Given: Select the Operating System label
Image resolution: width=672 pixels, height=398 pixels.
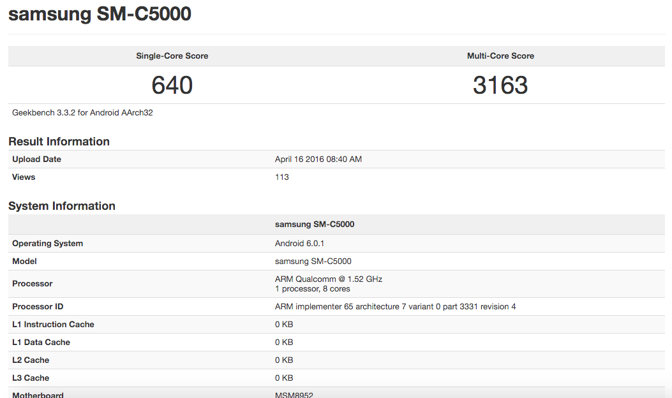Looking at the screenshot, I should click(x=48, y=244).
